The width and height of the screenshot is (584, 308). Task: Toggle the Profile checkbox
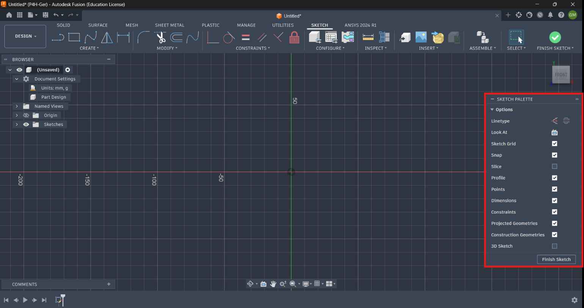(x=554, y=178)
